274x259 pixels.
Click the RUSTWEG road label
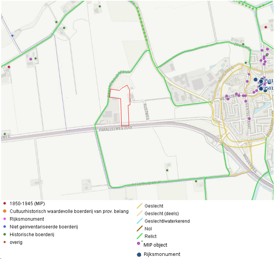(146, 112)
